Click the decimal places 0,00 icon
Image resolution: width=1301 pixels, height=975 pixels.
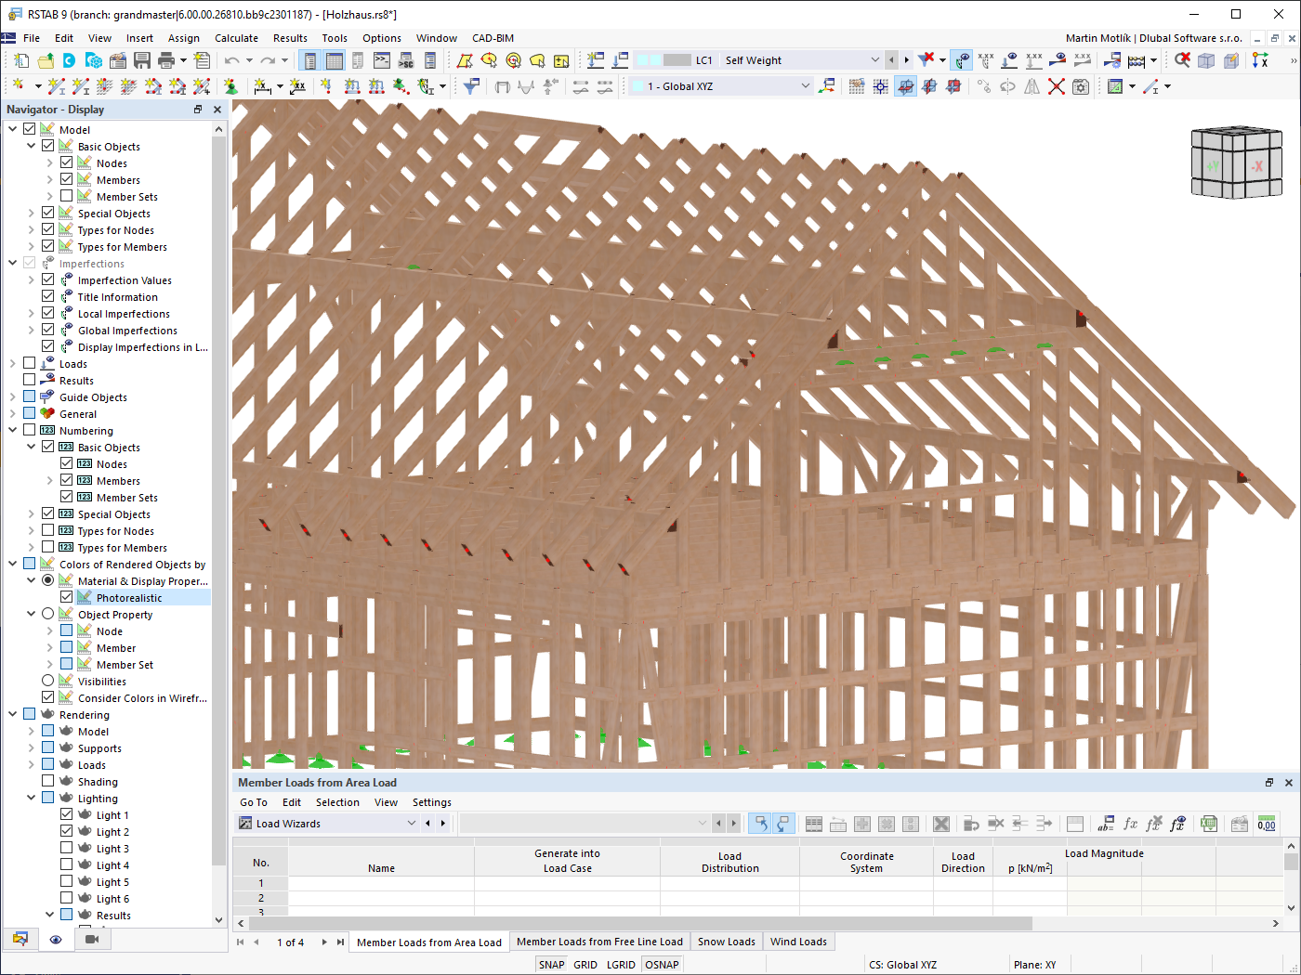click(x=1266, y=824)
